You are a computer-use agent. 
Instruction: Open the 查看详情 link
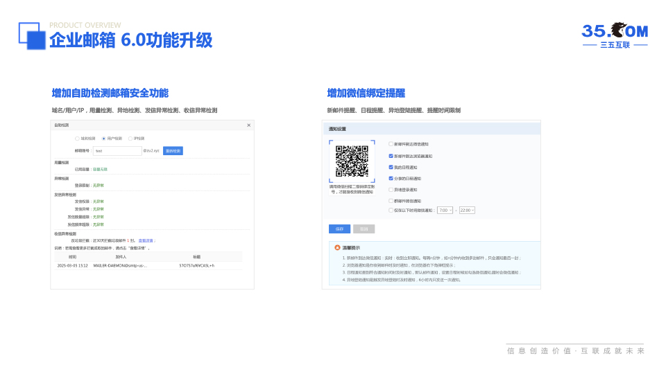click(x=146, y=240)
